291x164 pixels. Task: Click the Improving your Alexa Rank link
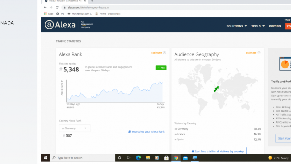point(146,132)
